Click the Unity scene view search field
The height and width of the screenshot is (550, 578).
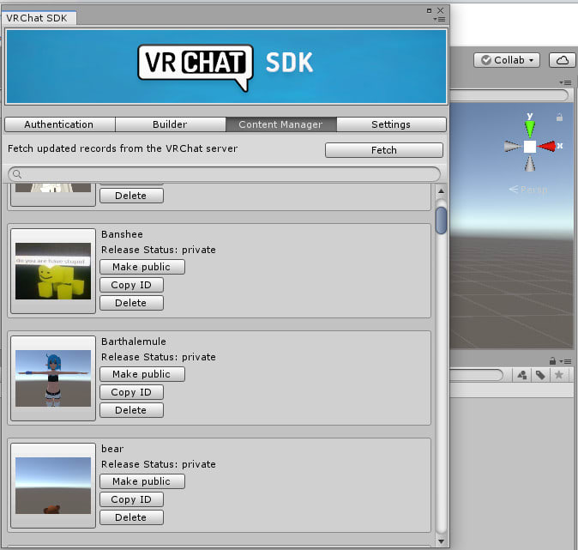pos(509,95)
